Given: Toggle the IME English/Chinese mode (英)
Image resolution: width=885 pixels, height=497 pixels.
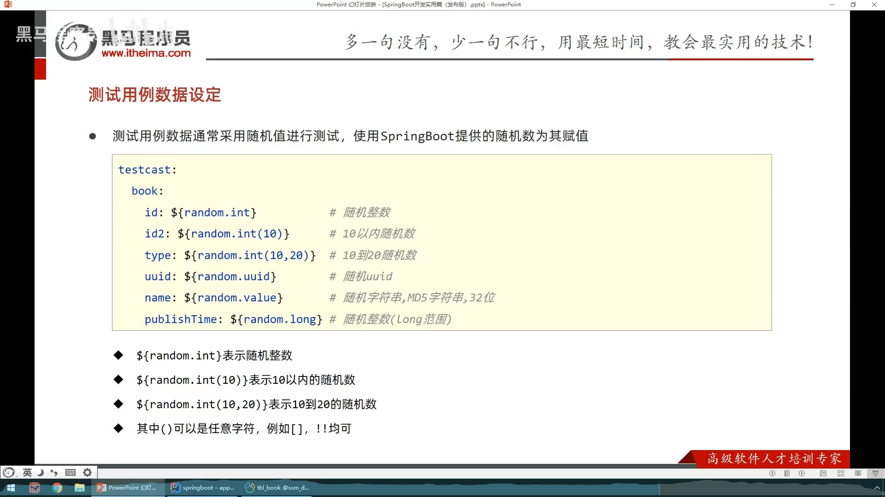Looking at the screenshot, I should tap(27, 473).
